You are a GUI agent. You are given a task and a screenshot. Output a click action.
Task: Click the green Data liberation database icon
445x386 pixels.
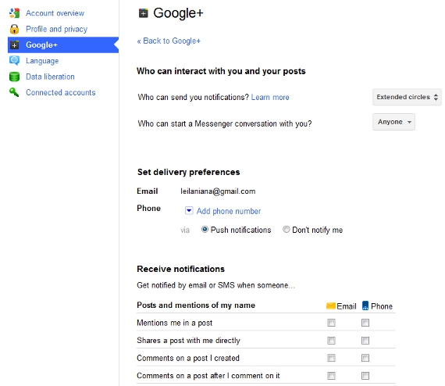[15, 77]
